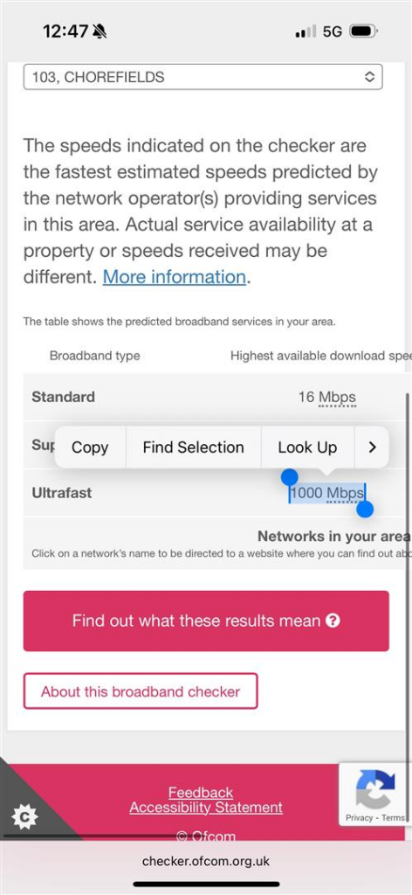
Task: Tap Look Up in the popup menu
Action: point(308,447)
